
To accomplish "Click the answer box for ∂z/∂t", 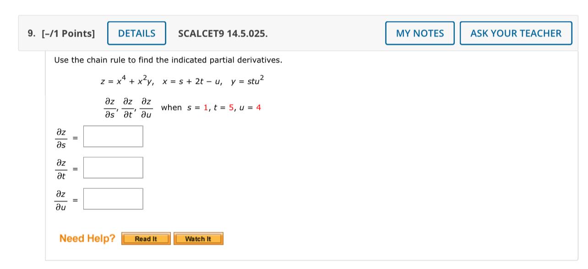I will click(113, 167).
